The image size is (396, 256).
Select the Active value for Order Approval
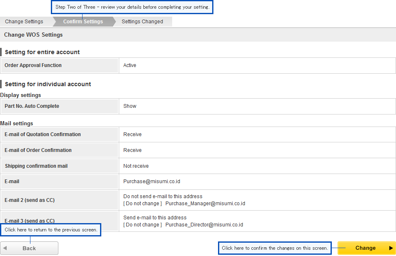130,65
